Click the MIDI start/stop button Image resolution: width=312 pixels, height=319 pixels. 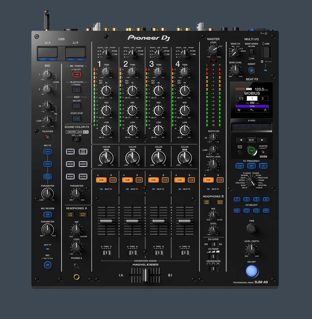76,118
